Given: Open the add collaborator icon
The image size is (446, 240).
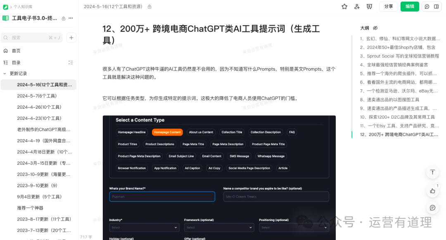Looking at the screenshot, I should click(357, 6).
